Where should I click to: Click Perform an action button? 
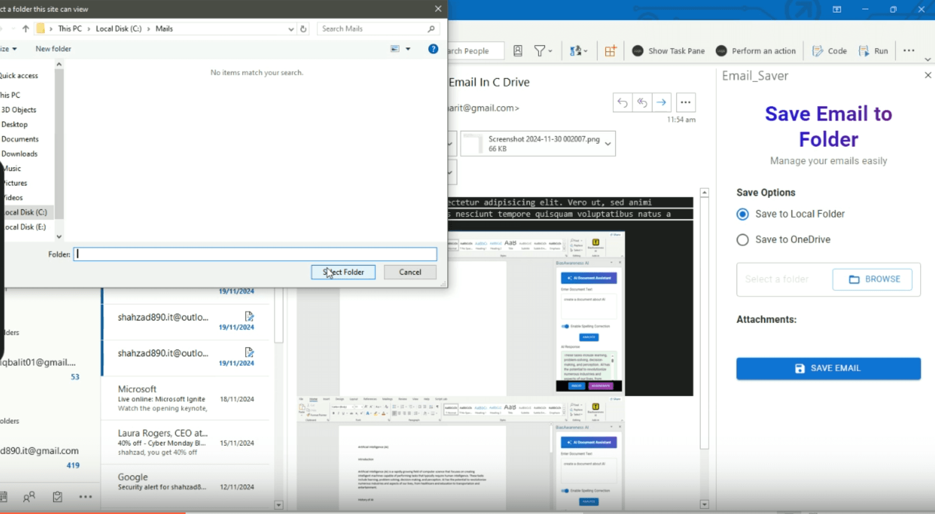(756, 51)
